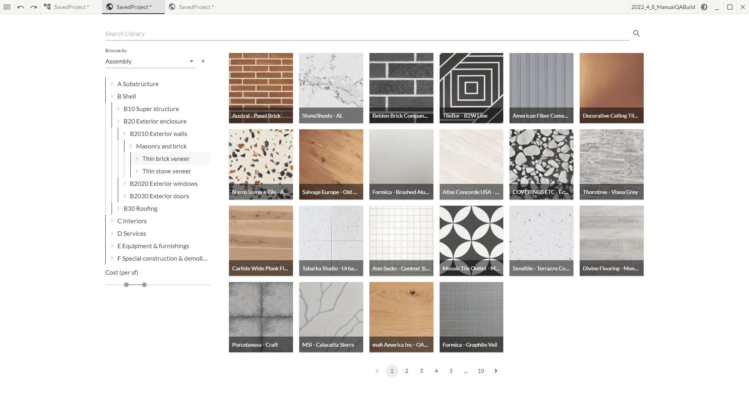This screenshot has height=402, width=749.
Task: Click the search magnifier icon
Action: (636, 33)
